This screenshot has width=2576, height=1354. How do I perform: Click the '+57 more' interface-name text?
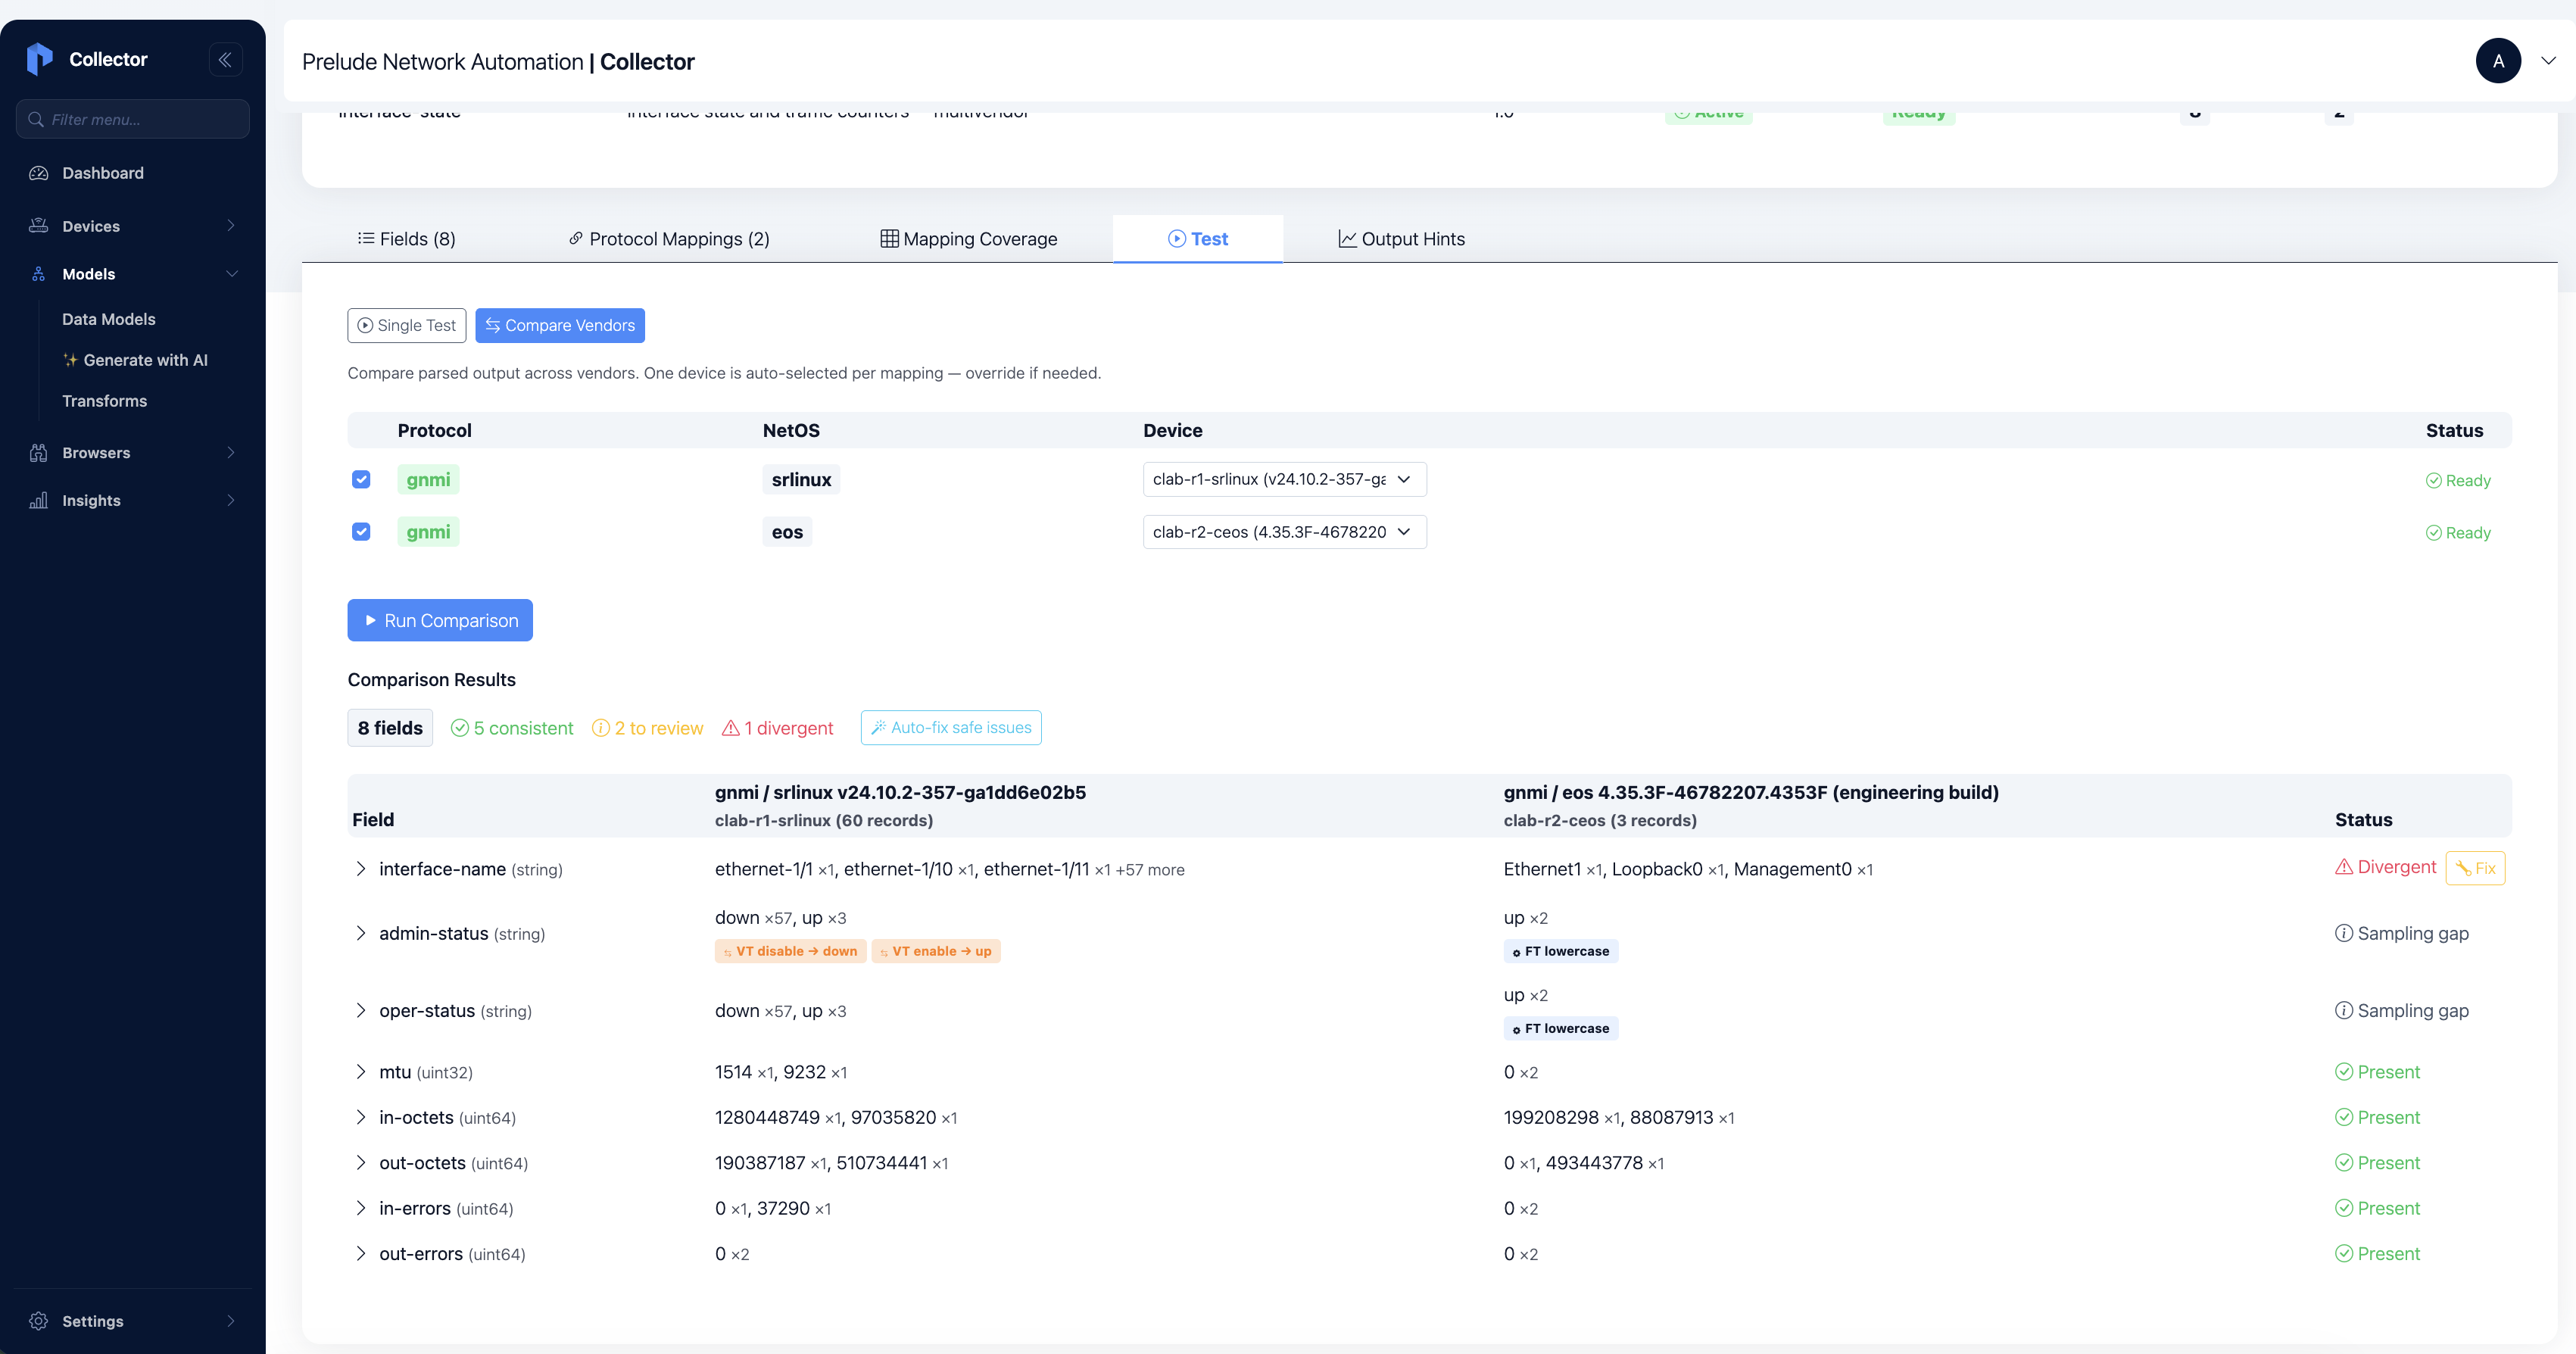pyautogui.click(x=1150, y=870)
